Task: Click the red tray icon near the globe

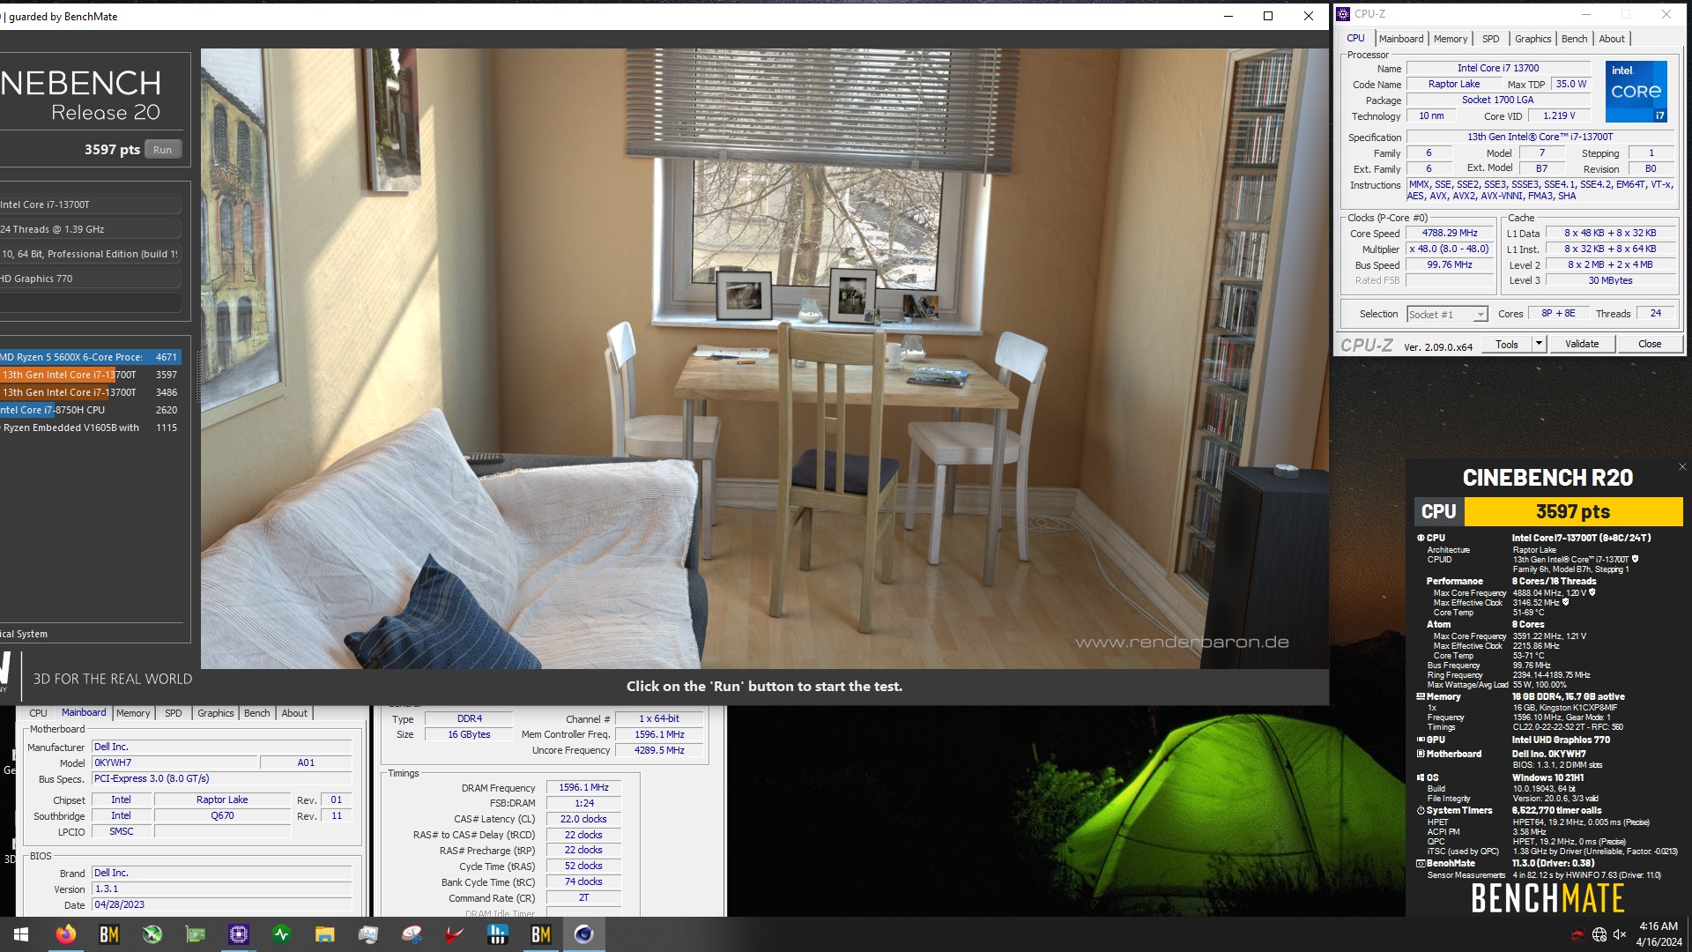Action: click(1577, 935)
